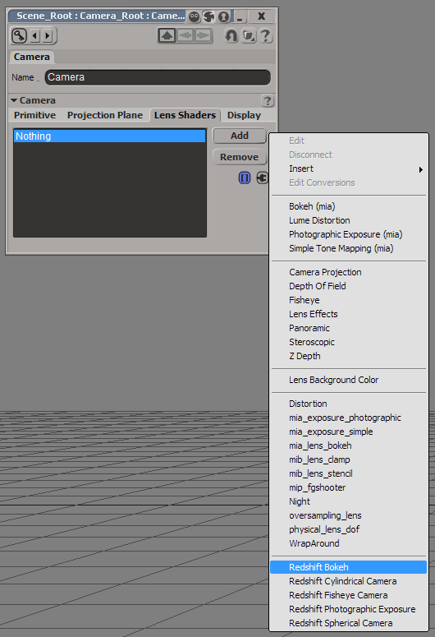
Task: Click the horseshoe revert icon in toolbar
Action: coord(231,35)
